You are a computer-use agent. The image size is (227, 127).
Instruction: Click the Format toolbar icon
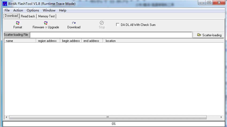(x=18, y=23)
